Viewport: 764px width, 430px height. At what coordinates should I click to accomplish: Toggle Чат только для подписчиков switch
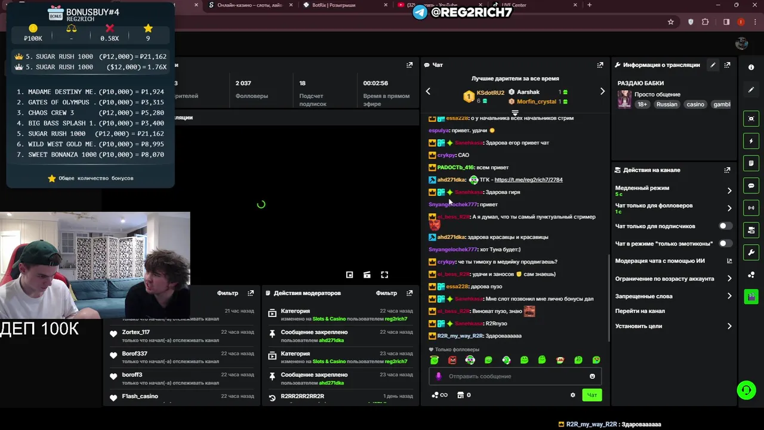[725, 226]
